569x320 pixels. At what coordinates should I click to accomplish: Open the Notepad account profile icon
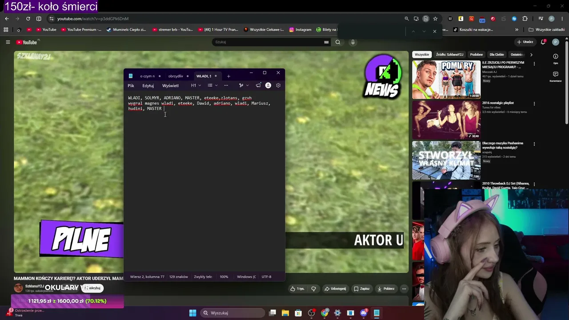[268, 85]
